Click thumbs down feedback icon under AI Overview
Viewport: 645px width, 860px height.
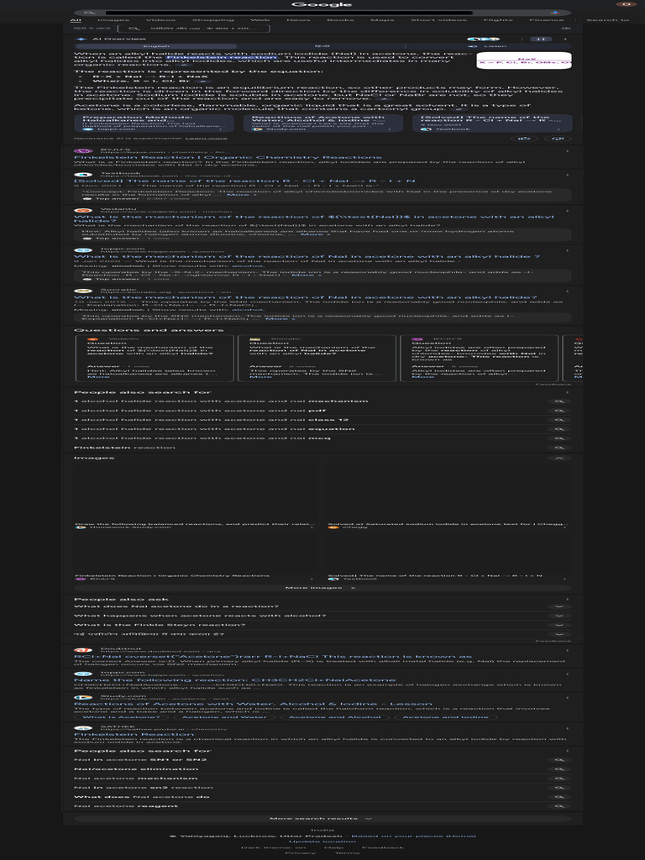(x=558, y=139)
